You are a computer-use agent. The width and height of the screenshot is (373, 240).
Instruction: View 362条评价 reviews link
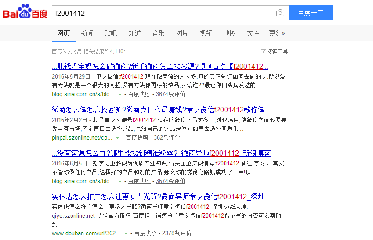[x=167, y=138]
